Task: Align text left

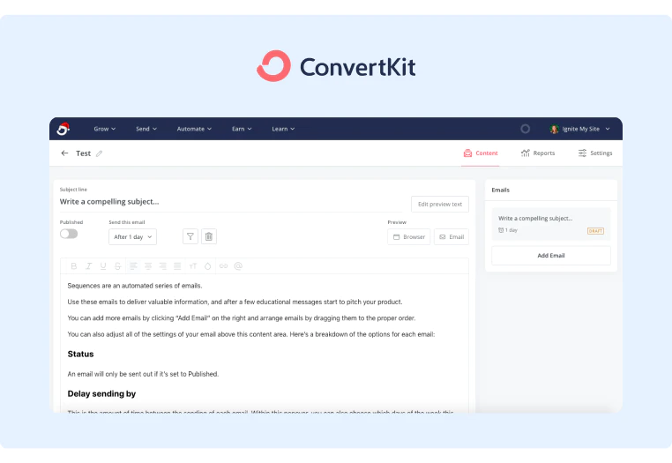Action: coord(133,266)
